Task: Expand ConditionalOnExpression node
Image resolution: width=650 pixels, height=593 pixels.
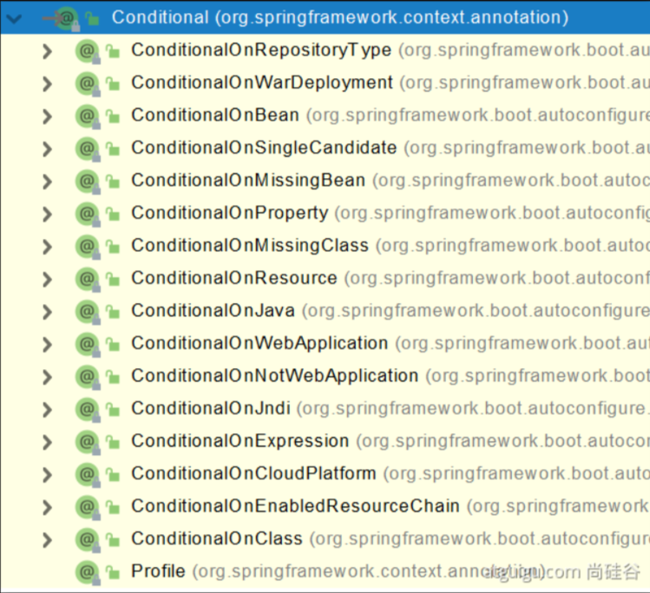Action: pos(47,443)
